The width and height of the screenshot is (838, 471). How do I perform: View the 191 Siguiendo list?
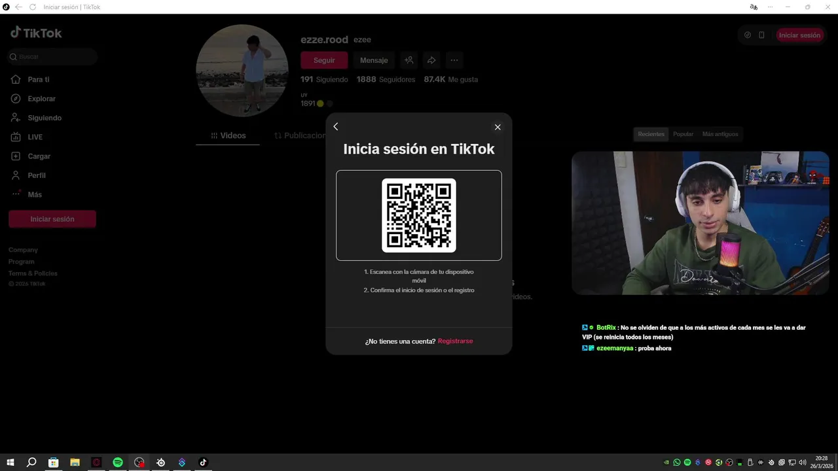tap(324, 79)
